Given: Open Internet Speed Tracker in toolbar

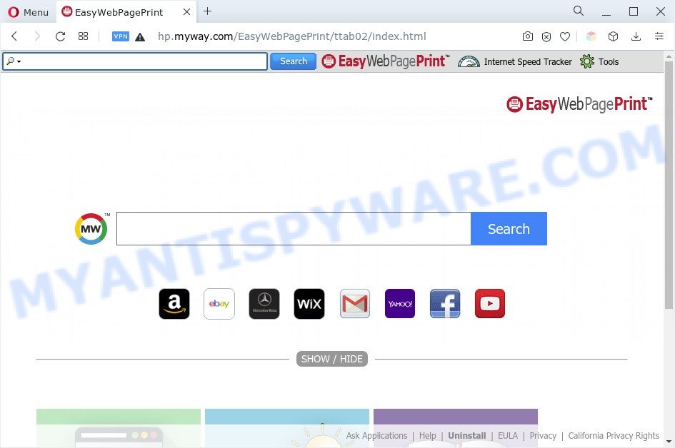Looking at the screenshot, I should (515, 62).
